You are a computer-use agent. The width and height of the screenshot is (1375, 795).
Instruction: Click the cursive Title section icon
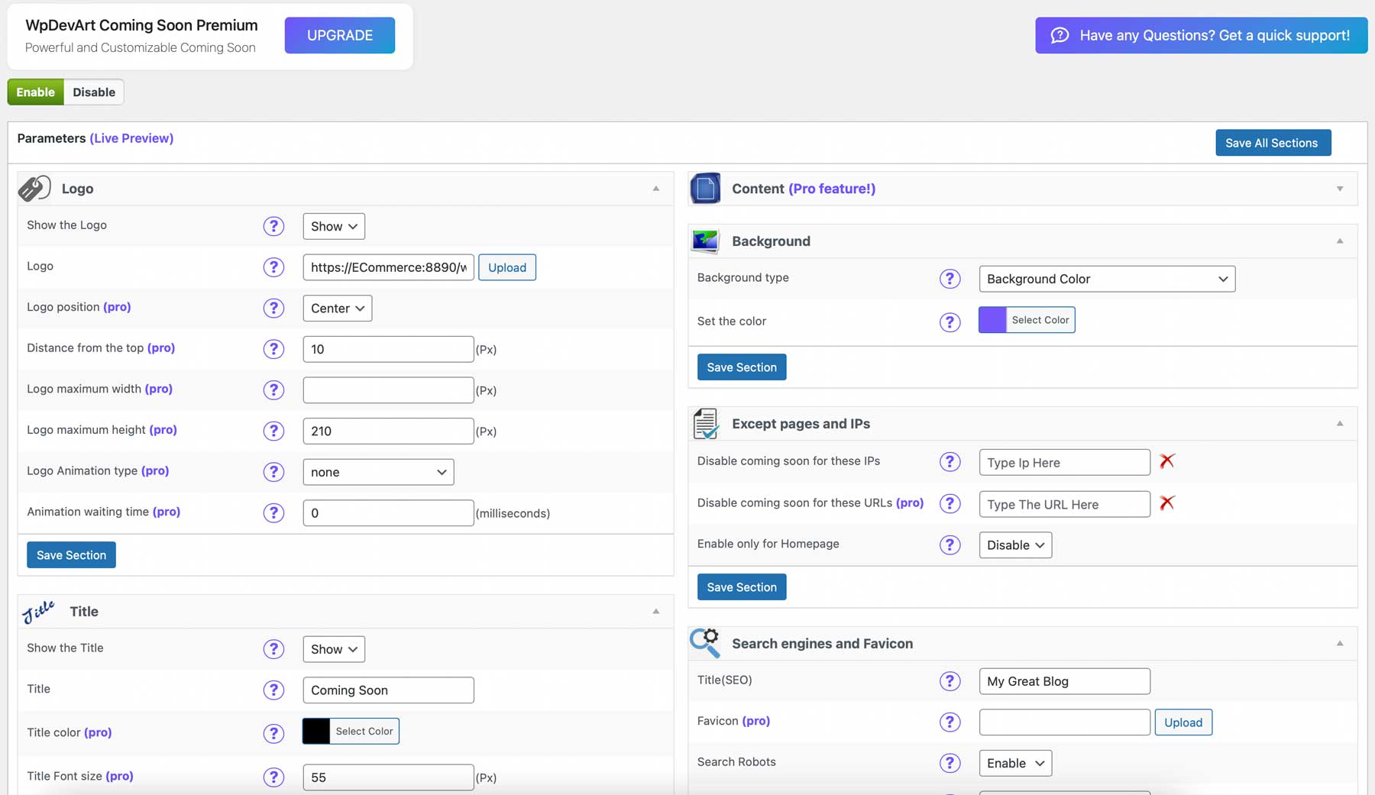(x=39, y=610)
